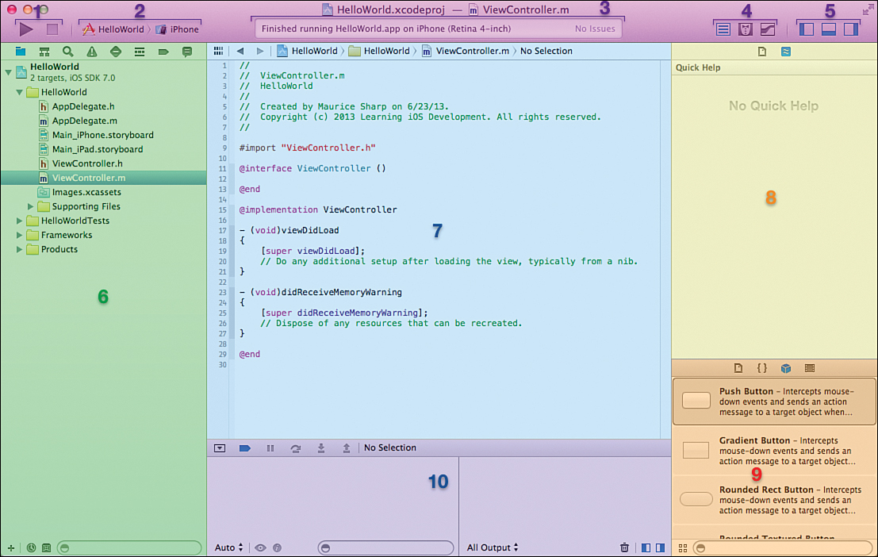Open the Breakpoint navigator icon
This screenshot has width=878, height=557.
163,52
